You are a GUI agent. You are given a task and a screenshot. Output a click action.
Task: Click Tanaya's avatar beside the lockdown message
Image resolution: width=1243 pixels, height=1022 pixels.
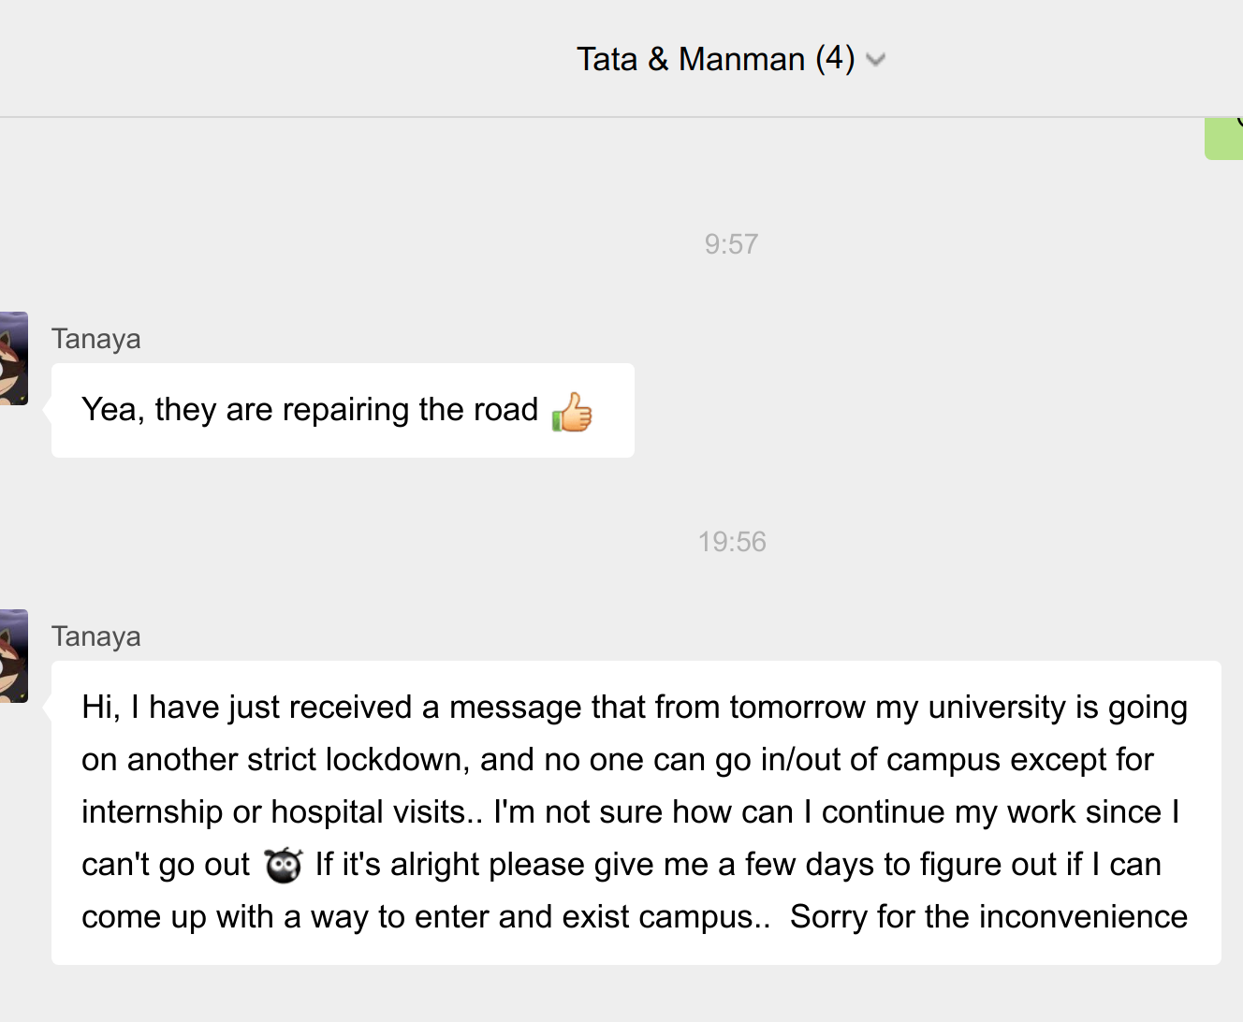tap(13, 656)
